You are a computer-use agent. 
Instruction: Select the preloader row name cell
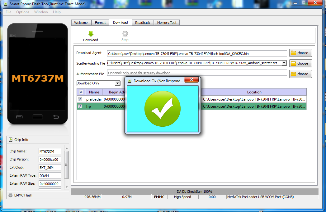[94, 99]
